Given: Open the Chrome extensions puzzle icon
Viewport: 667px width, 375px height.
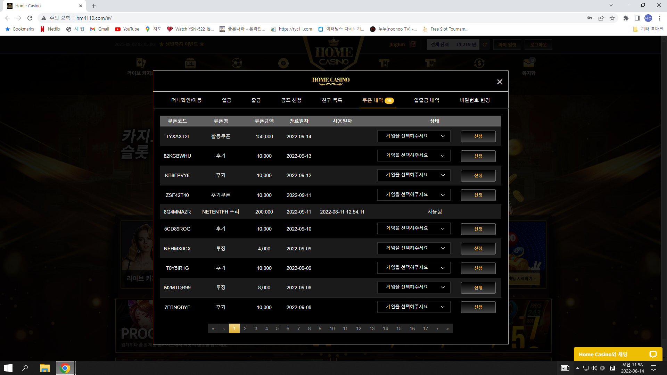Looking at the screenshot, I should tap(626, 18).
